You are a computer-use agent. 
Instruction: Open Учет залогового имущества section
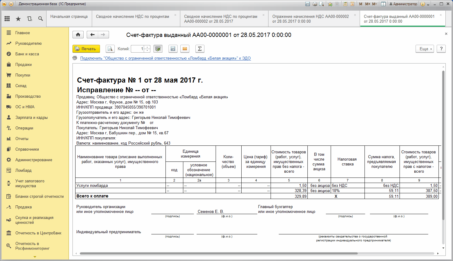coord(34,183)
